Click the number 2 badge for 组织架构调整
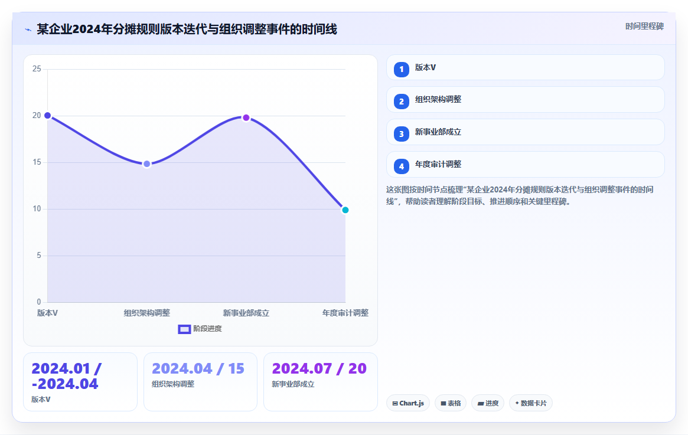688x435 pixels. tap(401, 102)
